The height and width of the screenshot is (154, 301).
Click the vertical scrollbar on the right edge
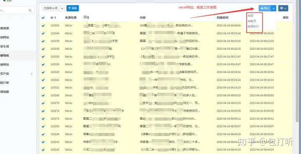click(x=298, y=61)
